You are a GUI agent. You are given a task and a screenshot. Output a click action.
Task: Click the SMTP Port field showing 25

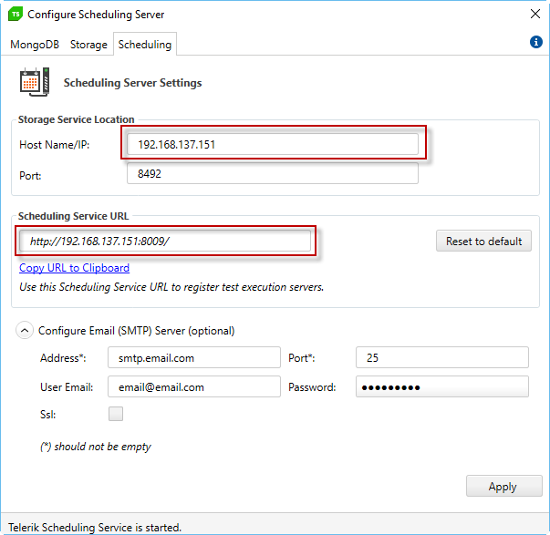(442, 357)
